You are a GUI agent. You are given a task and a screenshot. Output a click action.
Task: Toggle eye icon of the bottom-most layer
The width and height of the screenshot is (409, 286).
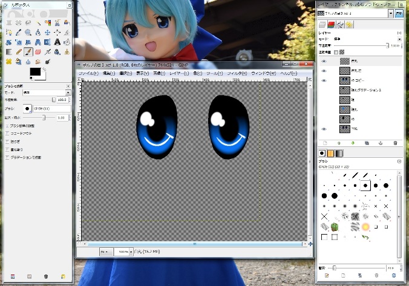coord(324,129)
